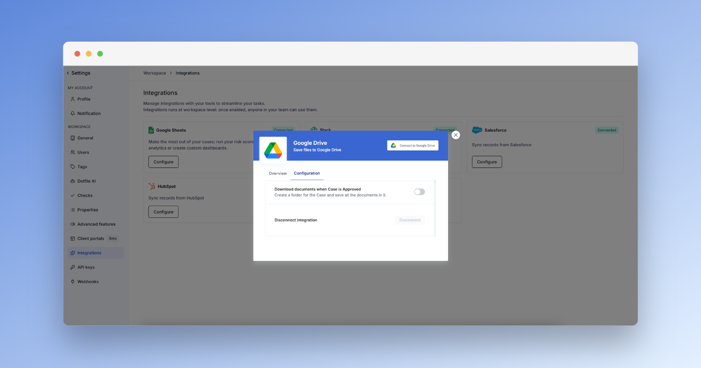Click the 'Sync records from HubSpot' text

click(x=176, y=198)
